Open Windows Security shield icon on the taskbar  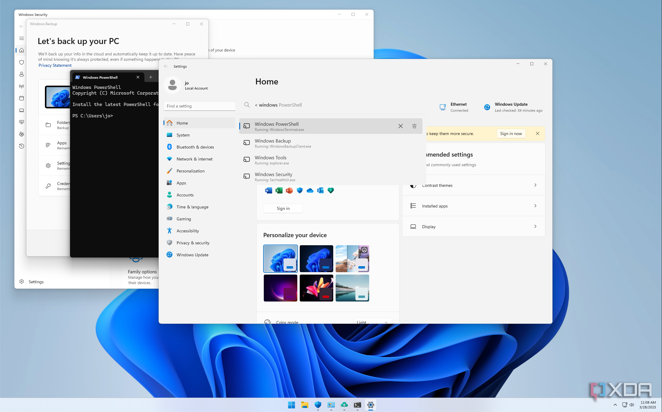click(x=318, y=405)
